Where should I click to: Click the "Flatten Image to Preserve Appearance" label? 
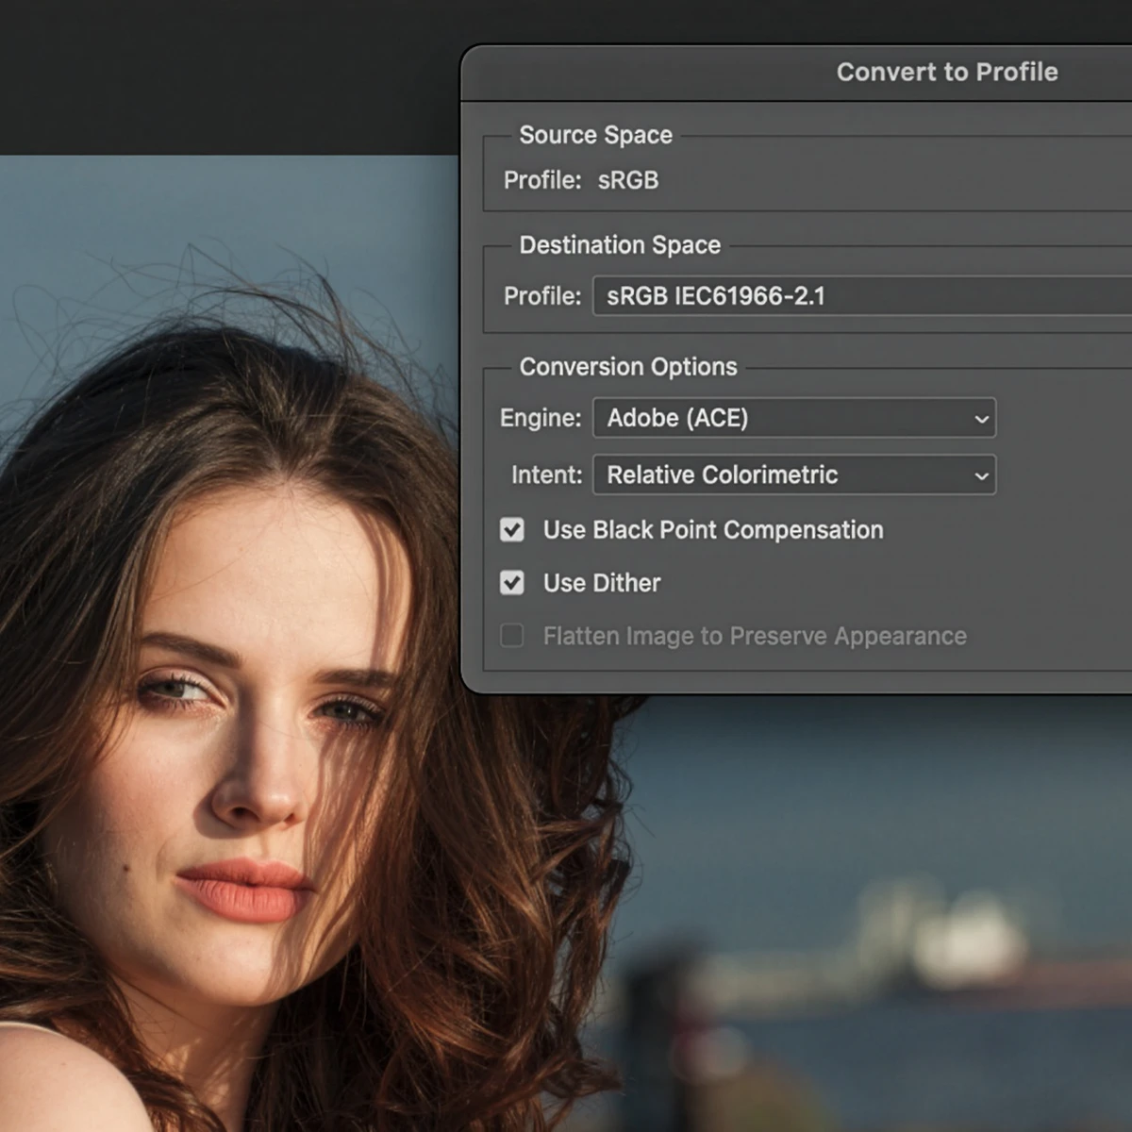click(754, 636)
